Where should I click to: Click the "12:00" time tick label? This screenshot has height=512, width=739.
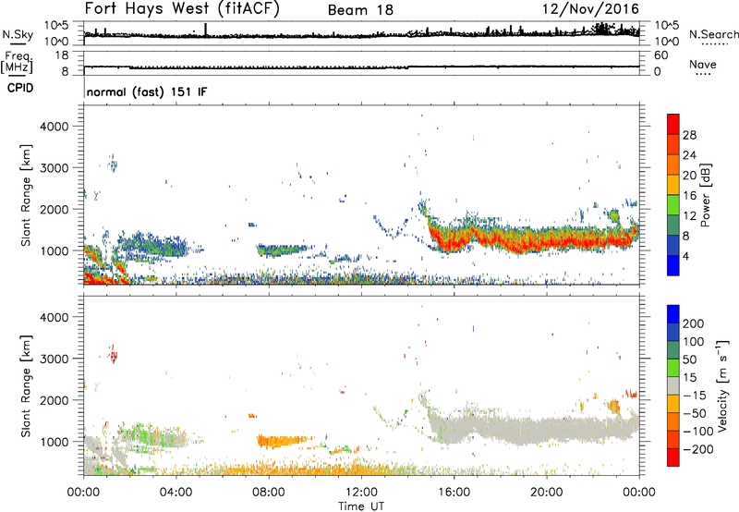point(361,493)
